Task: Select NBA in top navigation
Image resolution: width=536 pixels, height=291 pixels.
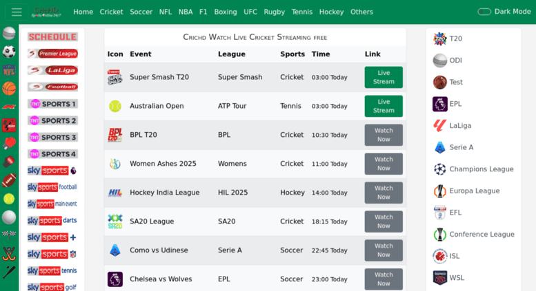Action: pyautogui.click(x=186, y=12)
